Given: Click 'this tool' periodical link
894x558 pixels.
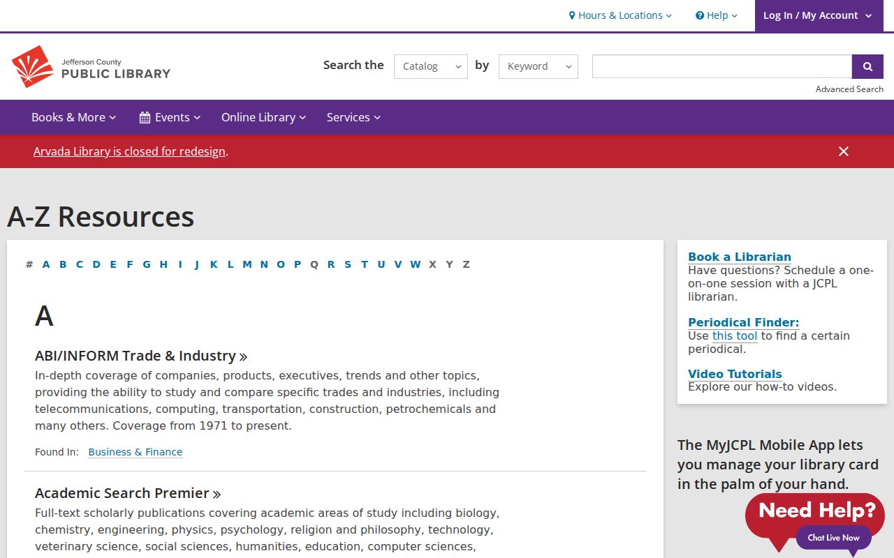Looking at the screenshot, I should click(735, 335).
